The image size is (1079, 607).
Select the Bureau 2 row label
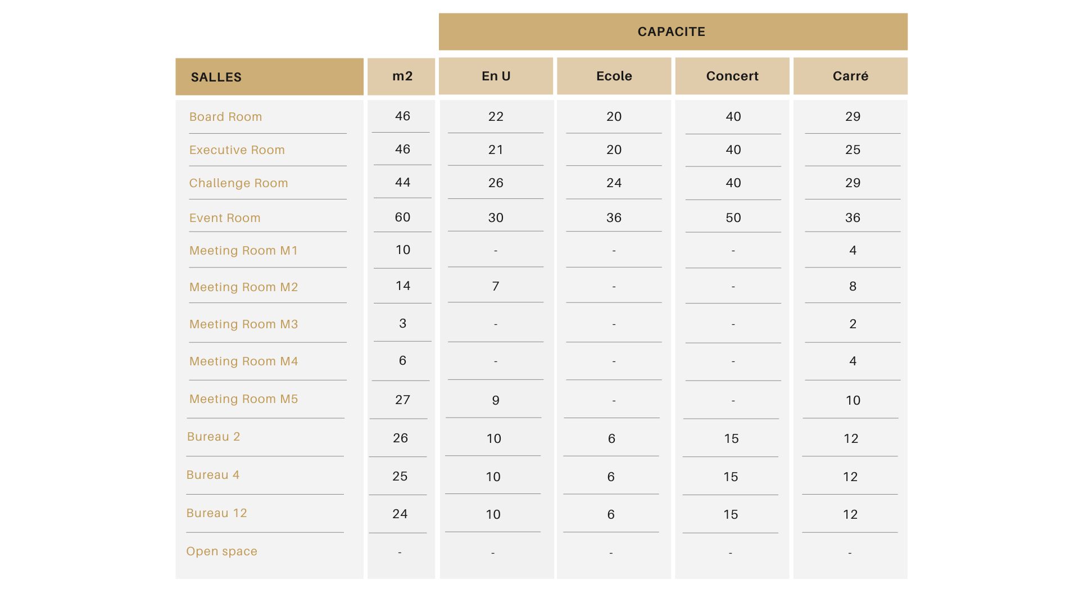coord(214,437)
